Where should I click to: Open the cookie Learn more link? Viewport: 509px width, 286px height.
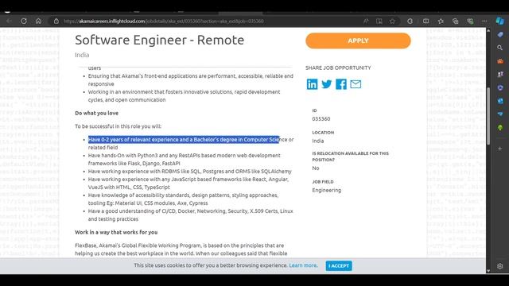click(x=303, y=265)
